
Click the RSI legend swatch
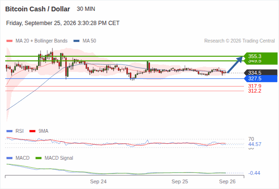click(x=9, y=131)
